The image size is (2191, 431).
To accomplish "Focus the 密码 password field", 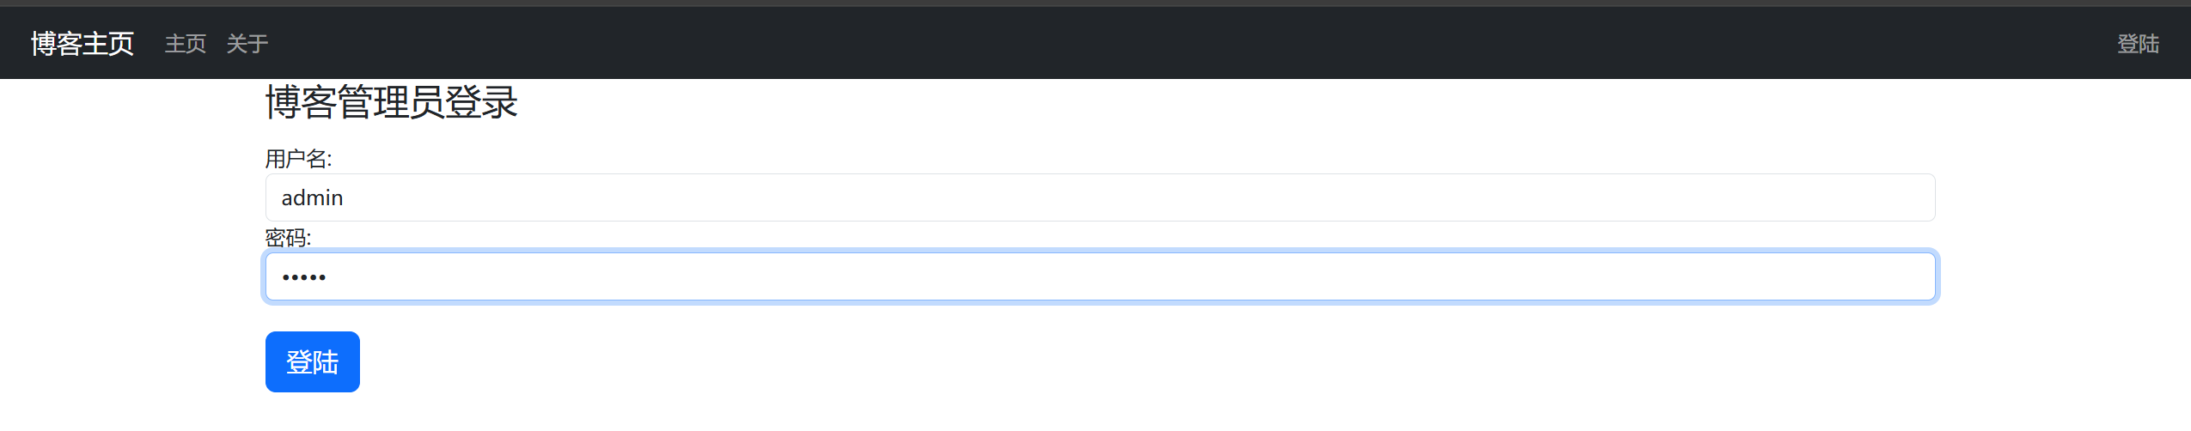I will [1100, 277].
